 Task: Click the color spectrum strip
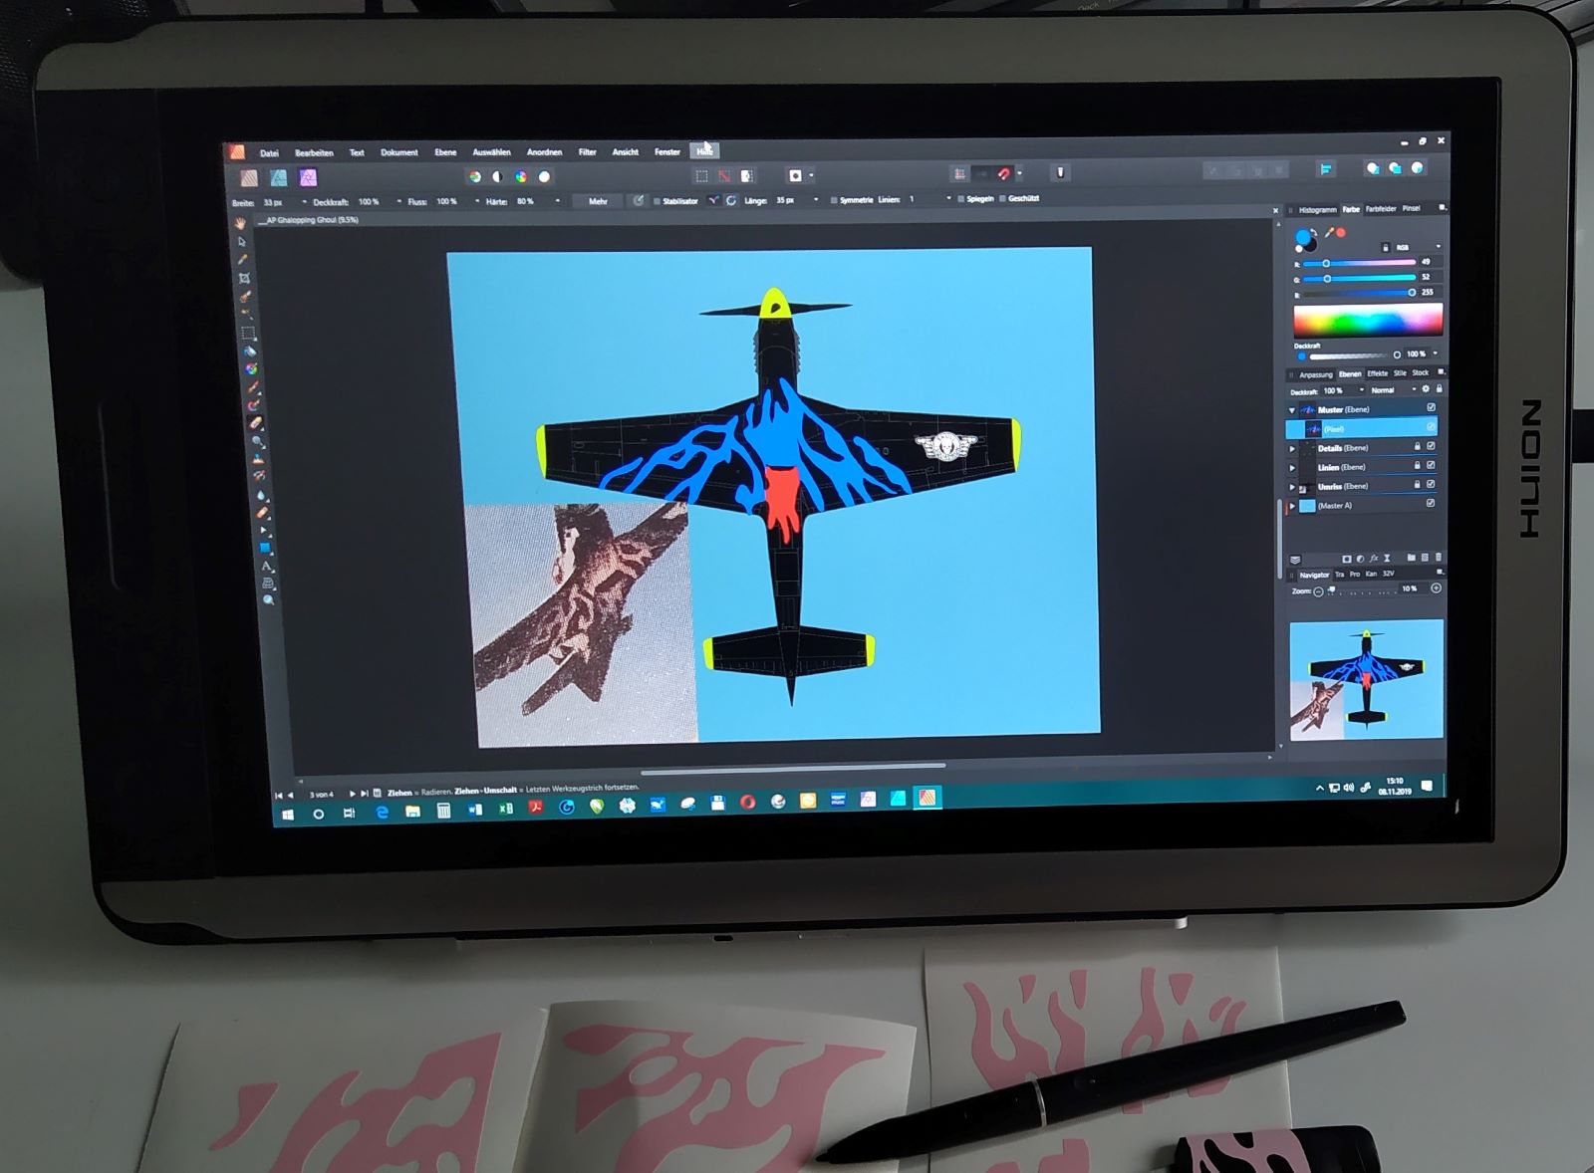(x=1367, y=321)
